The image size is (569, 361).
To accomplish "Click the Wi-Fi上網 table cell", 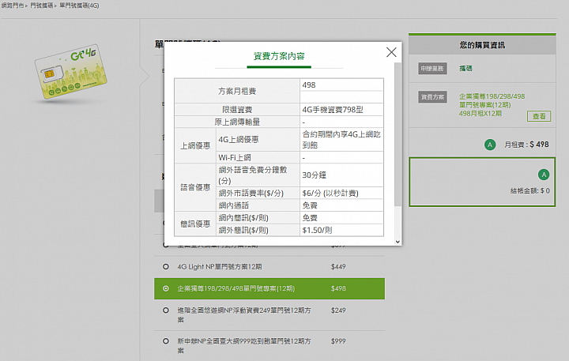I will (258, 157).
